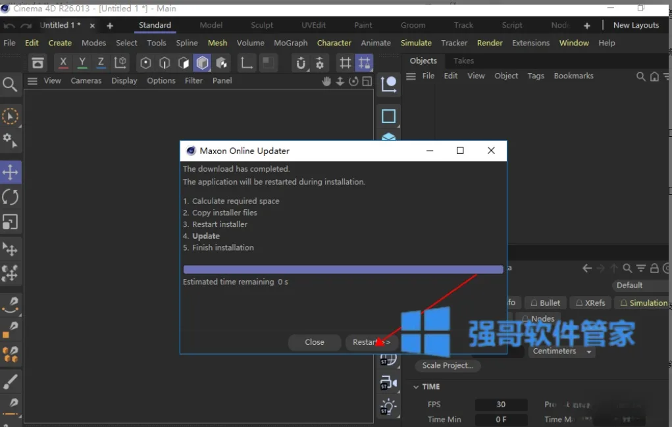Toggle the viewport layout maximize icon
672x427 pixels.
tap(367, 82)
